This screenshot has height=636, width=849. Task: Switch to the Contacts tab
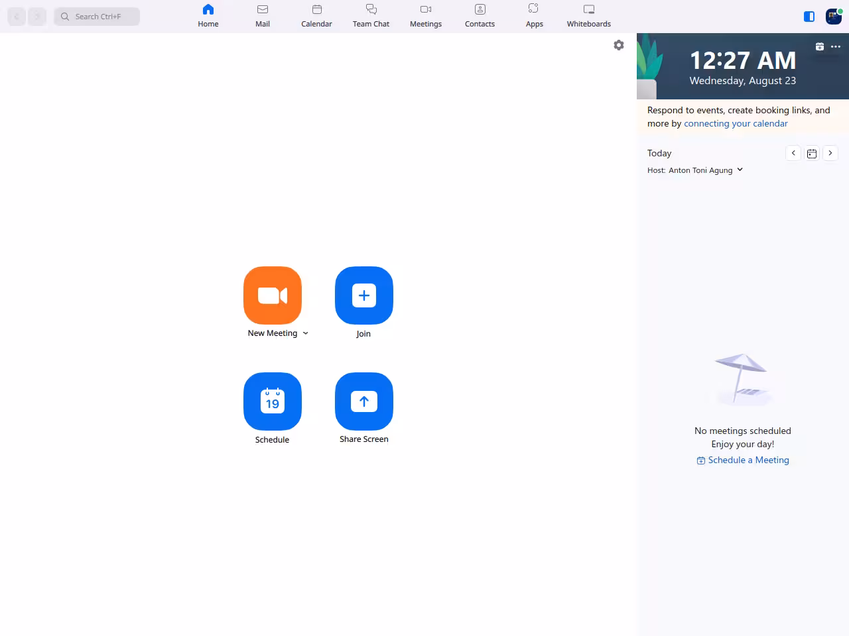[x=480, y=16]
